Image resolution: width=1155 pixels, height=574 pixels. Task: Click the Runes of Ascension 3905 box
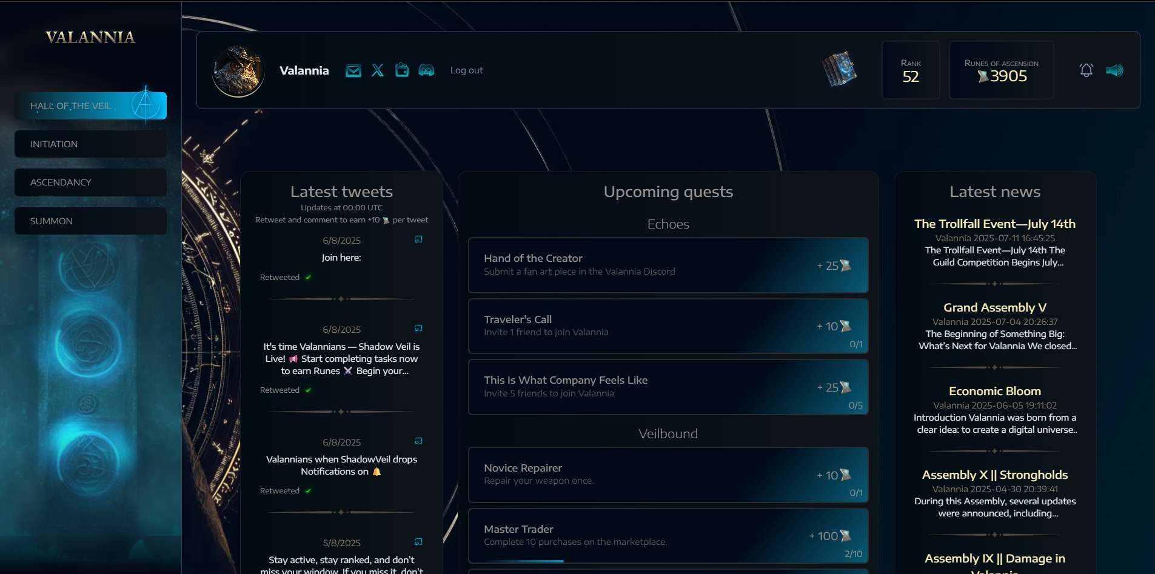pos(1002,70)
